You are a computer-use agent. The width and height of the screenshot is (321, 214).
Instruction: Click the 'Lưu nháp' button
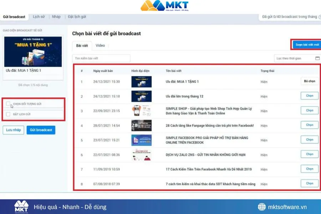coord(13,130)
